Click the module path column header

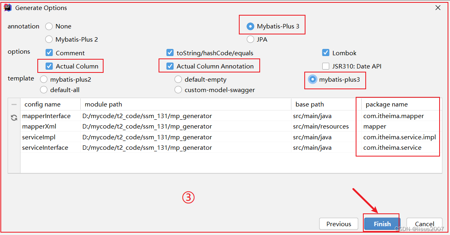[186, 104]
